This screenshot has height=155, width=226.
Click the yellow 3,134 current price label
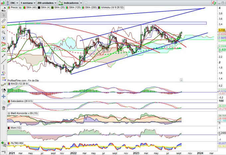pyautogui.click(x=222, y=30)
